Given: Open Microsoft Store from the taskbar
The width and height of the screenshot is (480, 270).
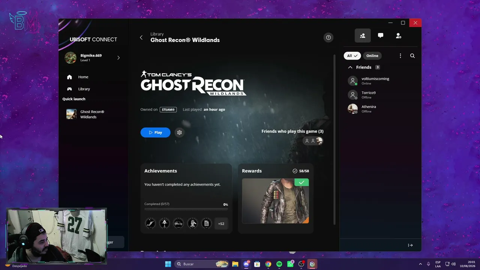Looking at the screenshot, I should click(x=257, y=264).
